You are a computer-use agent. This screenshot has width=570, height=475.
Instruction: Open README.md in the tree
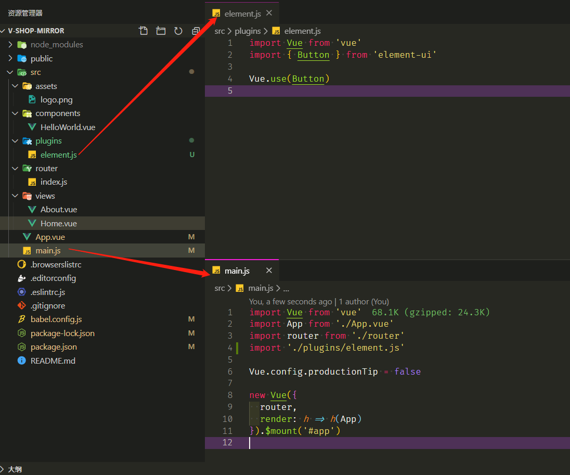(x=53, y=361)
